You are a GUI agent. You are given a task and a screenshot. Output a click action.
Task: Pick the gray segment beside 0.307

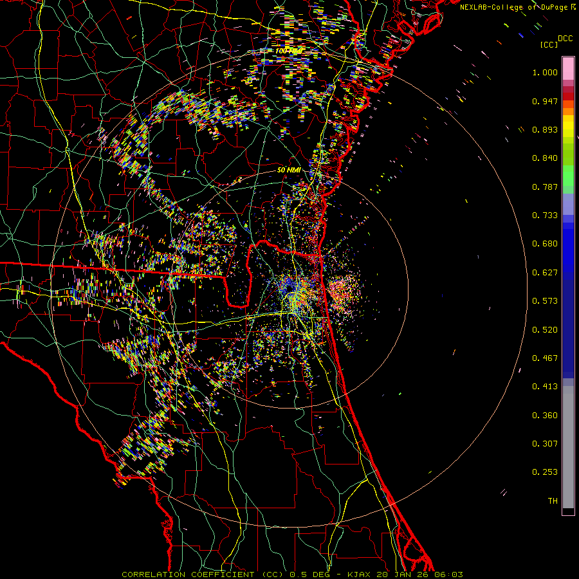(568, 450)
